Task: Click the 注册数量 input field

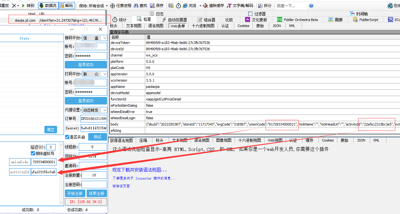Action: pos(94,175)
